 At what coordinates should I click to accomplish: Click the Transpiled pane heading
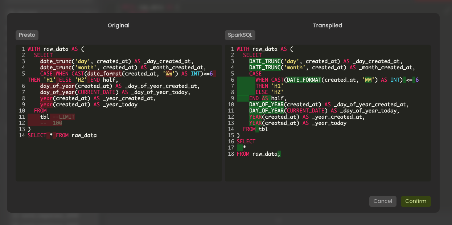(328, 25)
